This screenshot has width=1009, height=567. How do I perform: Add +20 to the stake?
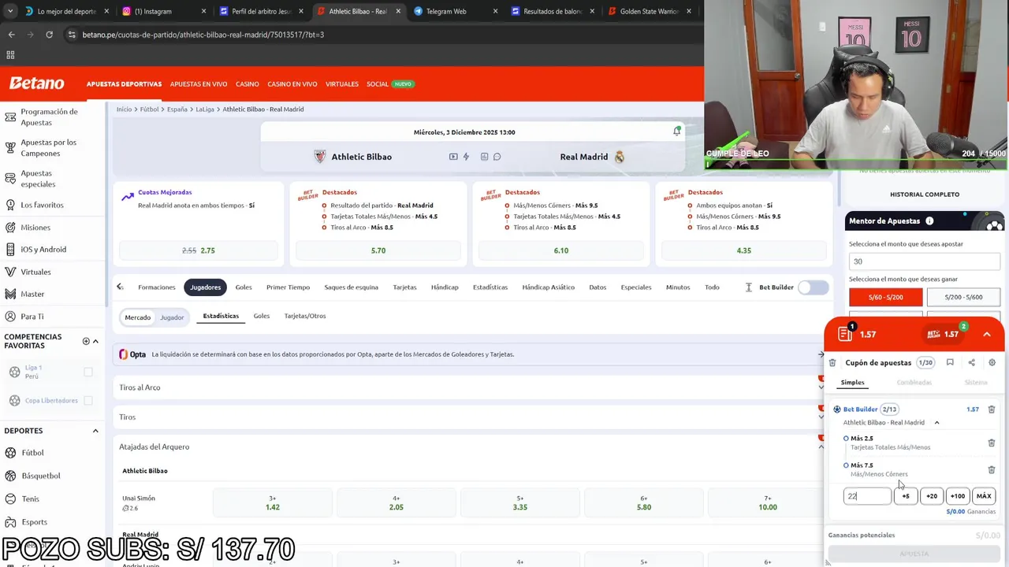point(932,496)
